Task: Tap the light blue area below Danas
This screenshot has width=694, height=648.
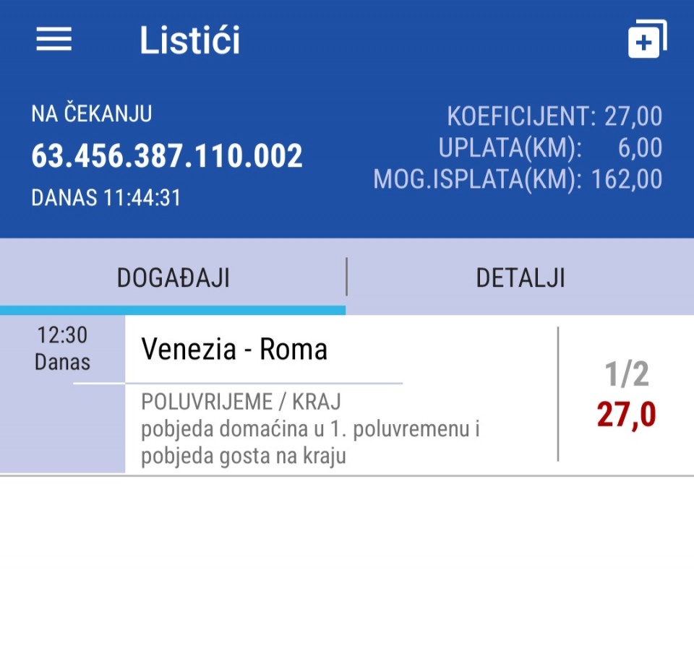Action: [62, 428]
